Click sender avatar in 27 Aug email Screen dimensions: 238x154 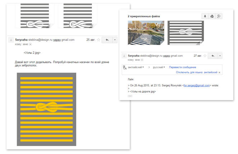pyautogui.click(x=124, y=56)
